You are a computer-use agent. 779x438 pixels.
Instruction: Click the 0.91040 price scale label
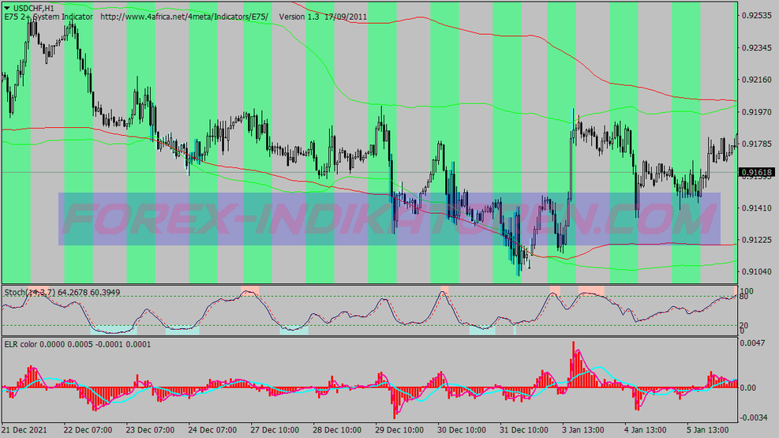(758, 271)
